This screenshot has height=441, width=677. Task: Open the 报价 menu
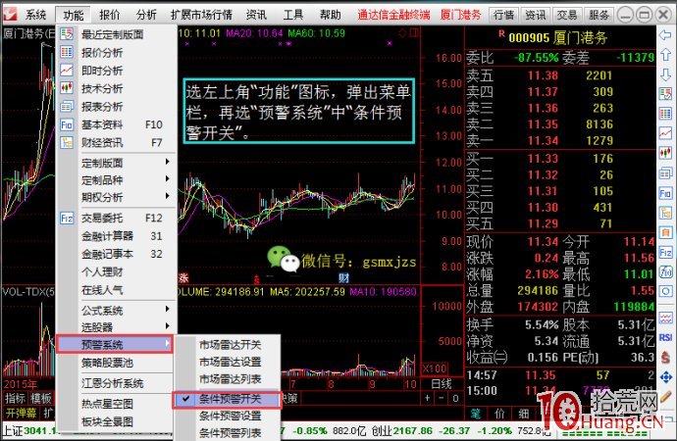[x=109, y=15]
